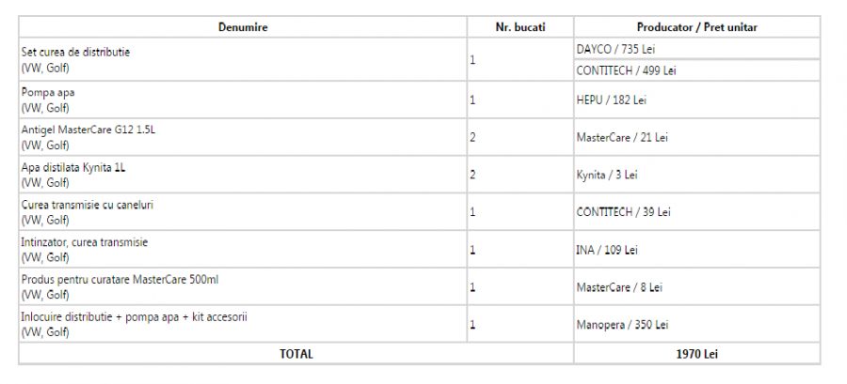Select "Intinzator, curea transmisie" item
The width and height of the screenshot is (847, 384).
click(84, 242)
